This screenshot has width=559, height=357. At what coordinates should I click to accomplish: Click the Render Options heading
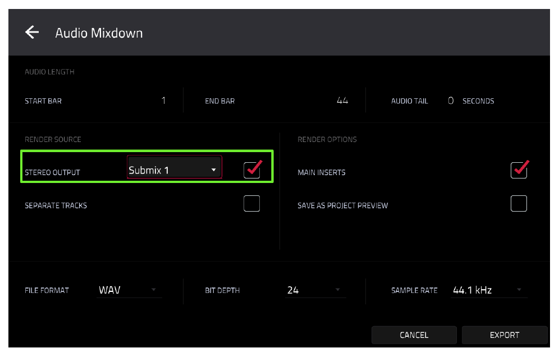pyautogui.click(x=327, y=139)
